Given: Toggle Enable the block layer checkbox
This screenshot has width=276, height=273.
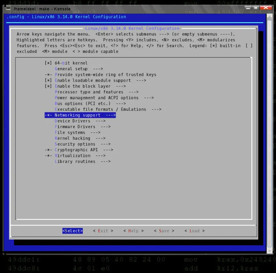Looking at the screenshot, I should [x=48, y=86].
